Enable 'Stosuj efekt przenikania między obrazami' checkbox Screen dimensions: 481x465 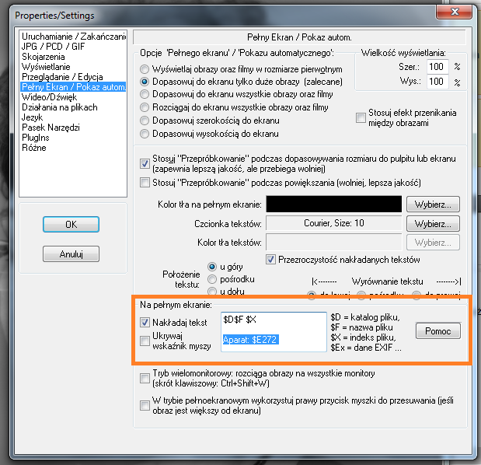tap(361, 118)
